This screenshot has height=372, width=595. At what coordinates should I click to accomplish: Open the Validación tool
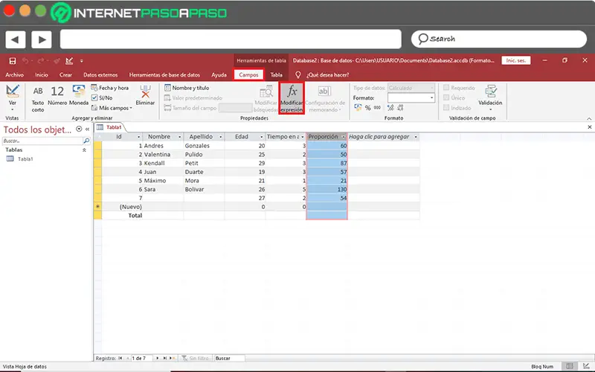click(x=490, y=97)
